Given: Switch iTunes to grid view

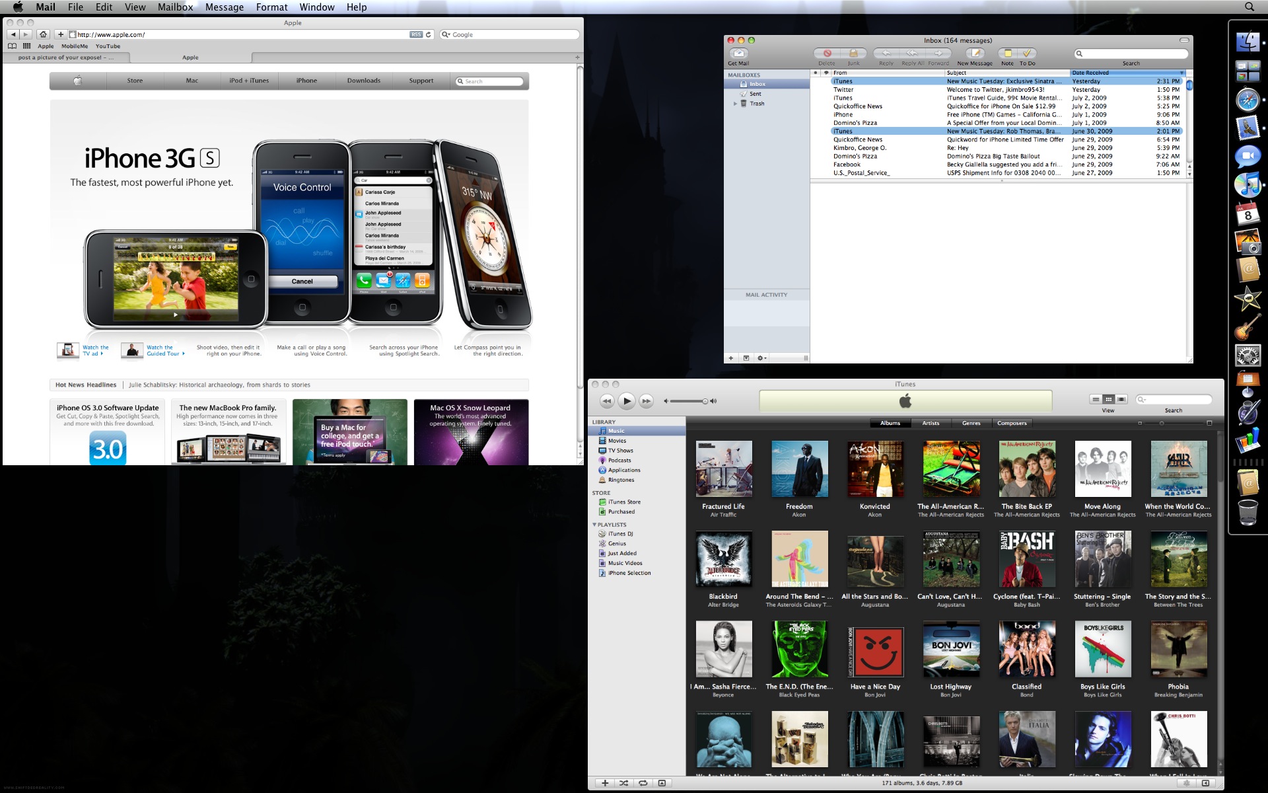Looking at the screenshot, I should point(1108,399).
